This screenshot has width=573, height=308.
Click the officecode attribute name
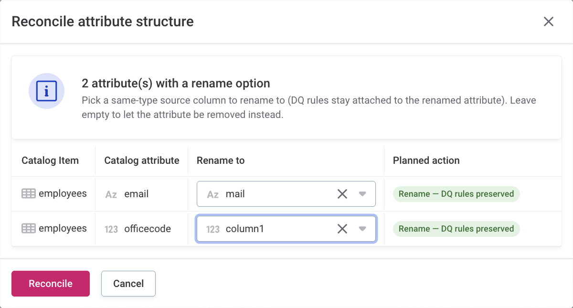(148, 229)
